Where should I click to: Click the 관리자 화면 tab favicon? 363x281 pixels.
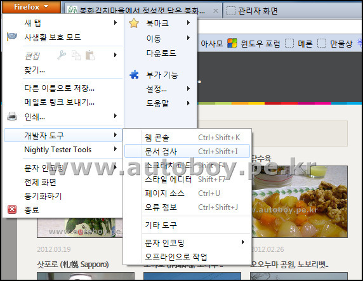click(231, 11)
